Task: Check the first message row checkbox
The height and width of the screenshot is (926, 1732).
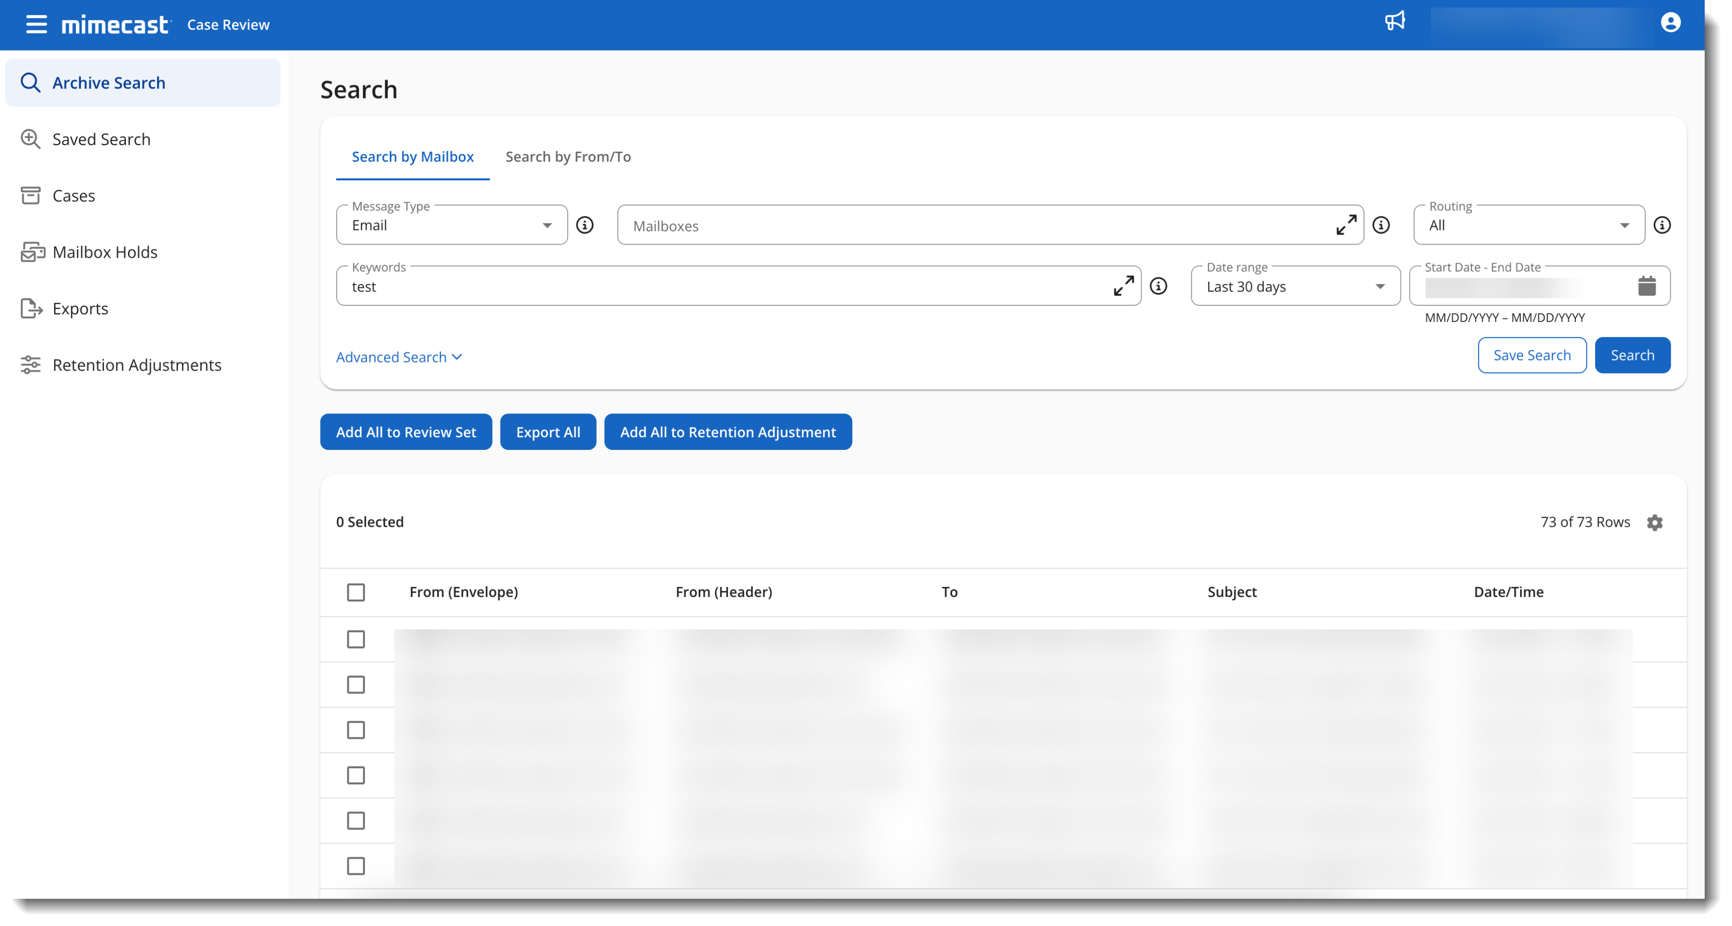Action: pos(356,639)
